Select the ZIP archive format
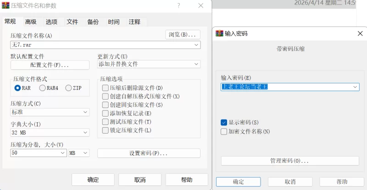This screenshot has width=367, height=190. [69, 88]
